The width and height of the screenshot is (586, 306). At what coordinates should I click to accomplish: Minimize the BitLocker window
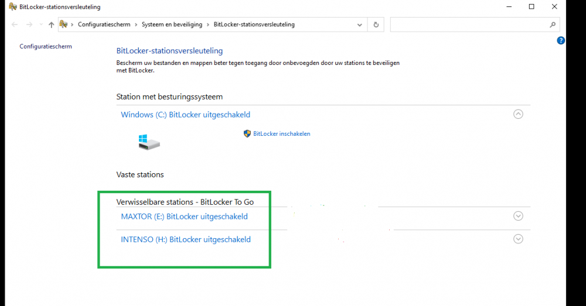(509, 6)
